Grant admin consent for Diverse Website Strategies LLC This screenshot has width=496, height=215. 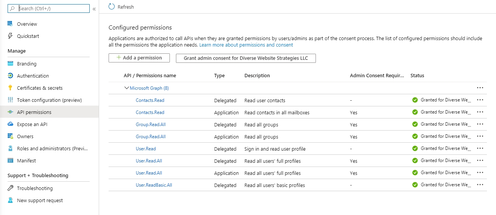246,58
